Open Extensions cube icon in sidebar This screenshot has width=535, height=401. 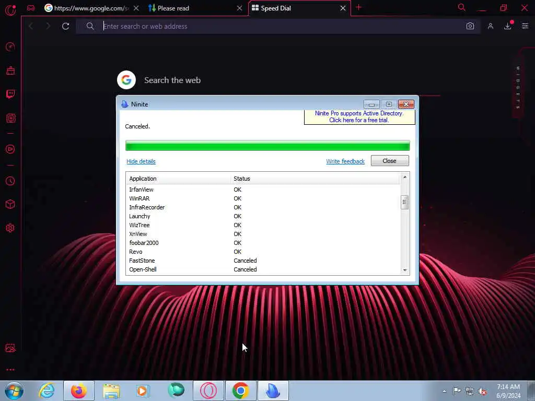coord(10,204)
